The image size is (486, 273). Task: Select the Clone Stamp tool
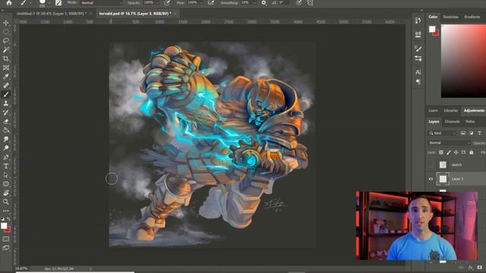[x=6, y=103]
